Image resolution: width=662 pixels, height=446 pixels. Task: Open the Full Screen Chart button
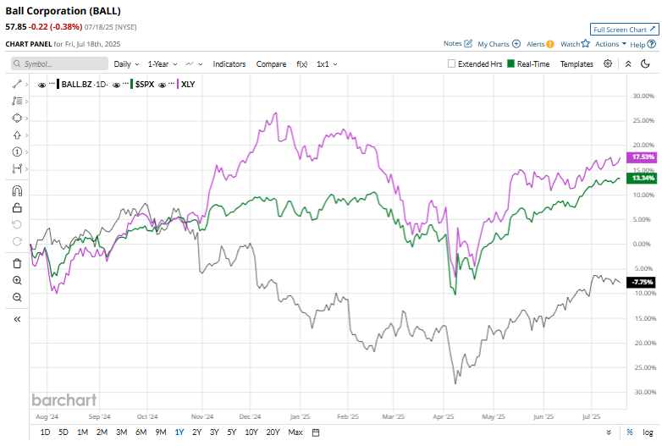(624, 30)
